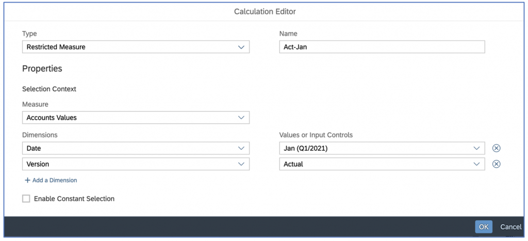This screenshot has width=528, height=241.
Task: Open the Restricted Measure type dropdown
Action: 136,47
